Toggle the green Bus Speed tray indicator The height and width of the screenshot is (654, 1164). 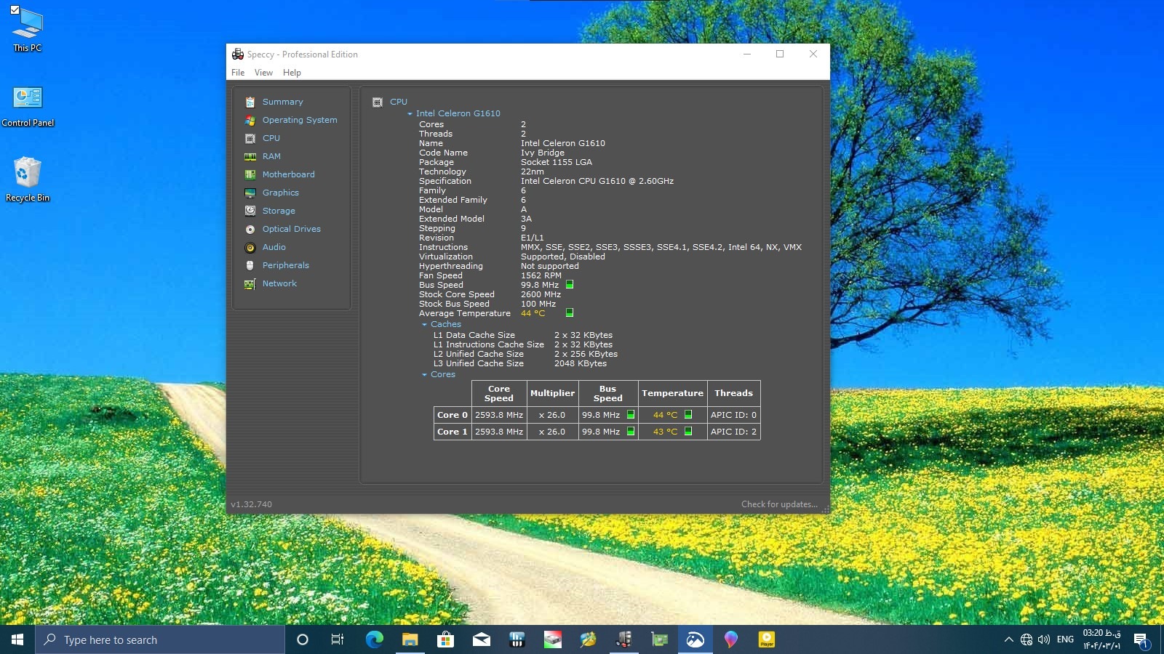tap(570, 285)
